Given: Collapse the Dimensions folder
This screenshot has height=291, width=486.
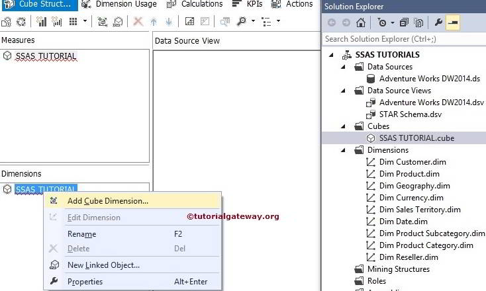Looking at the screenshot, I should (x=343, y=150).
